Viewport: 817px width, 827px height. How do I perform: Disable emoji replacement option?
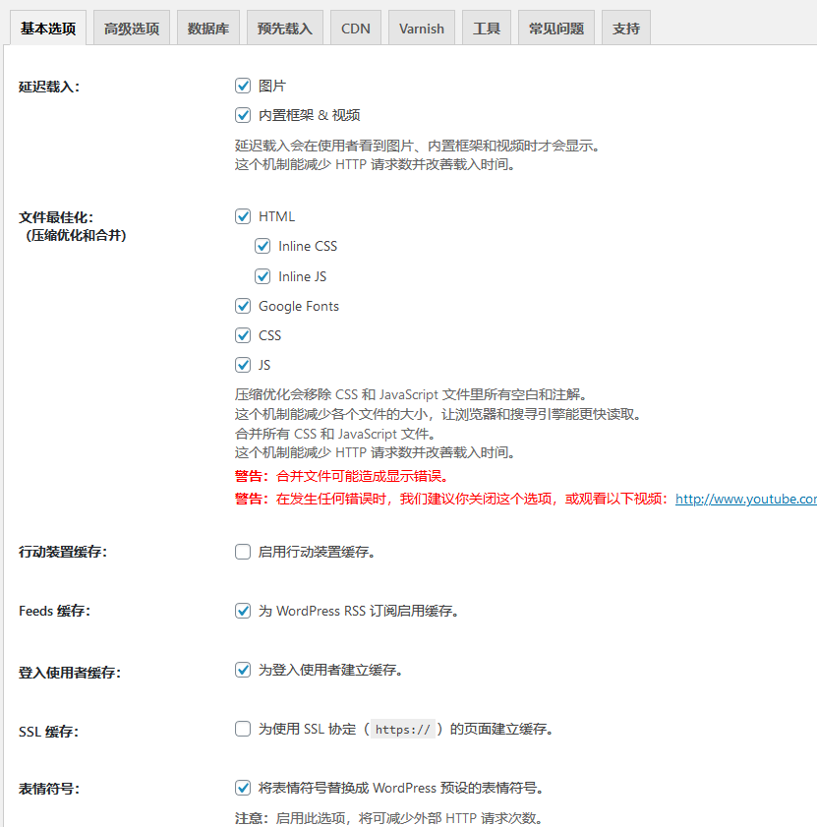pyautogui.click(x=243, y=788)
